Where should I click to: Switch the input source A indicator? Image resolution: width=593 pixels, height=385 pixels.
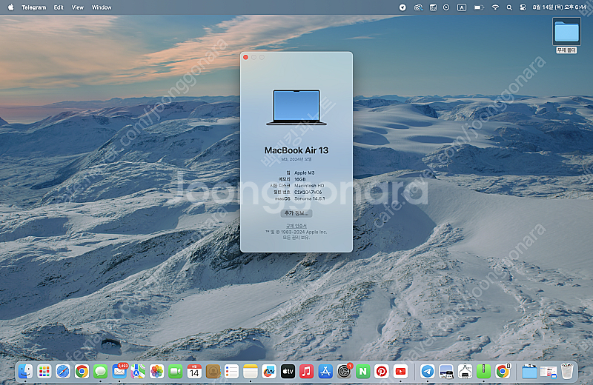coord(461,7)
